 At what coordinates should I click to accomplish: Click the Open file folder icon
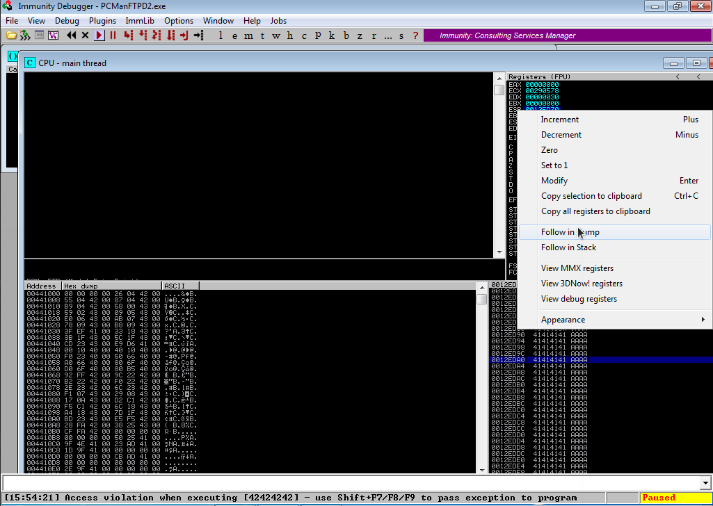11,35
